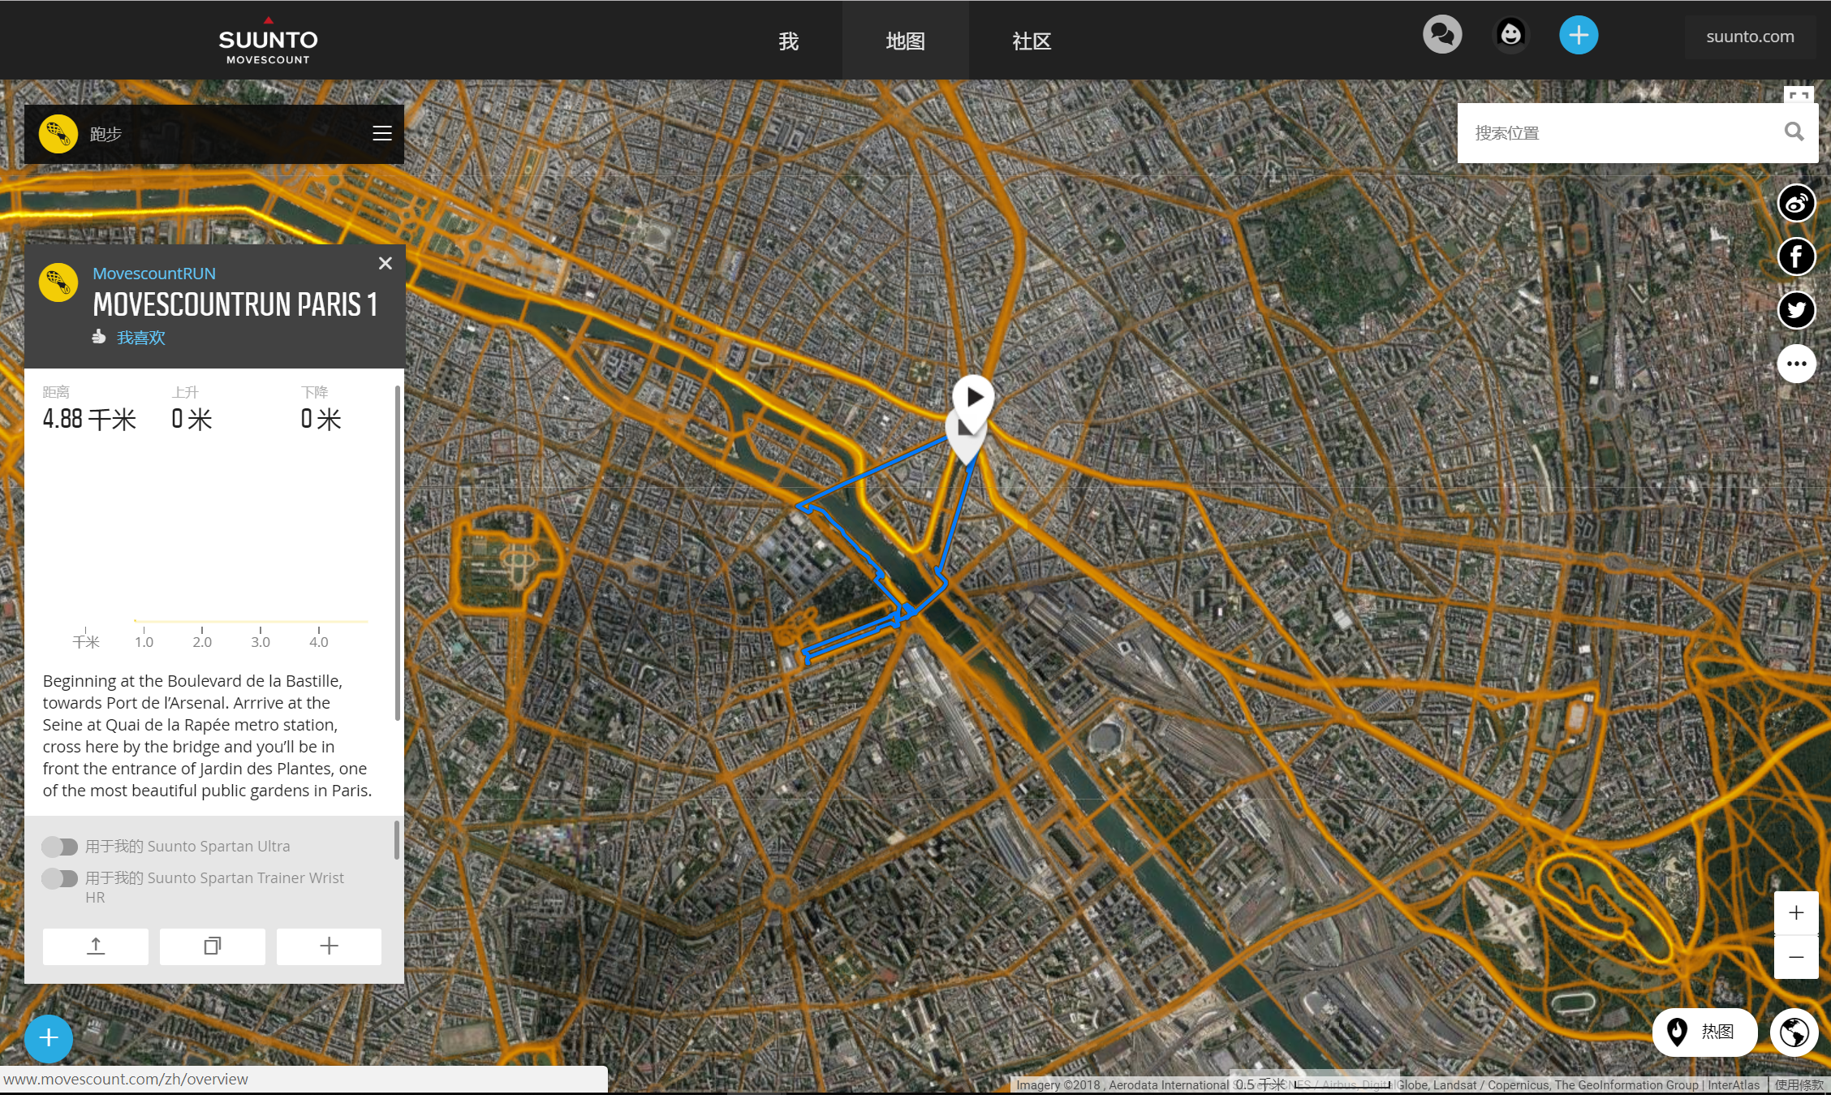Click the thumbs-up like icon

[x=99, y=336]
